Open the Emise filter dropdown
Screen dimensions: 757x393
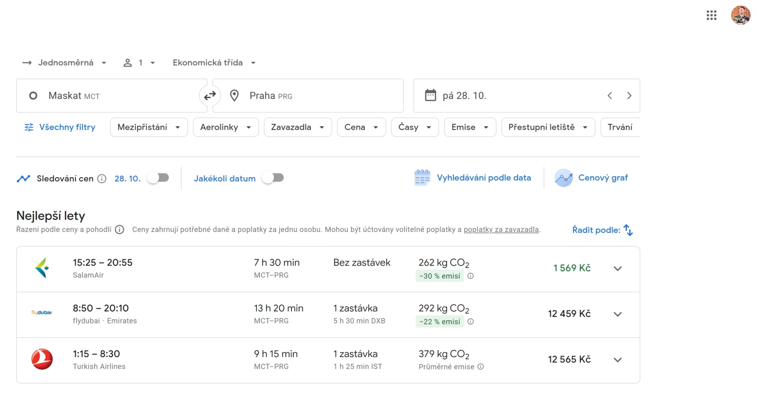(x=470, y=127)
